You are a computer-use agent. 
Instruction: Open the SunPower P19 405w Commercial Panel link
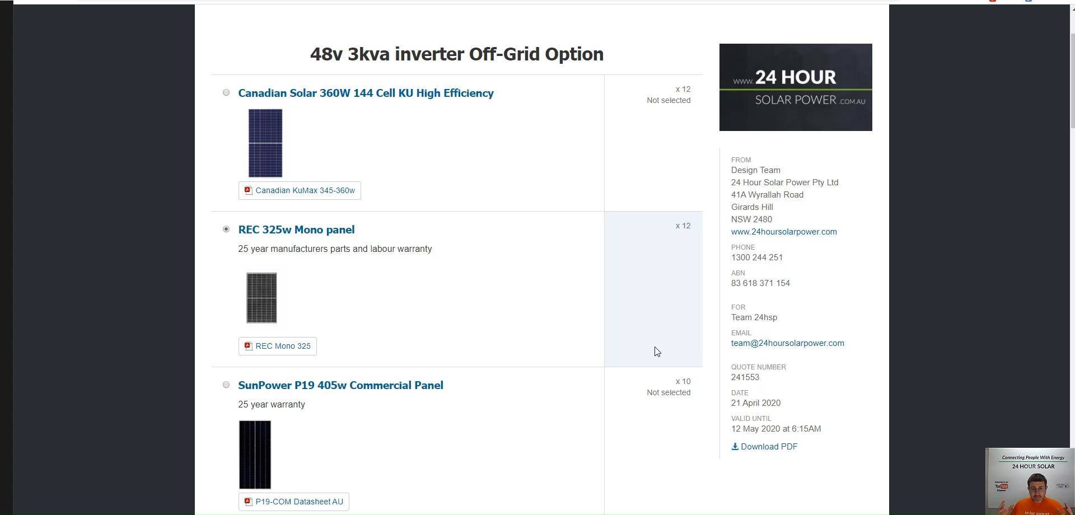tap(340, 385)
